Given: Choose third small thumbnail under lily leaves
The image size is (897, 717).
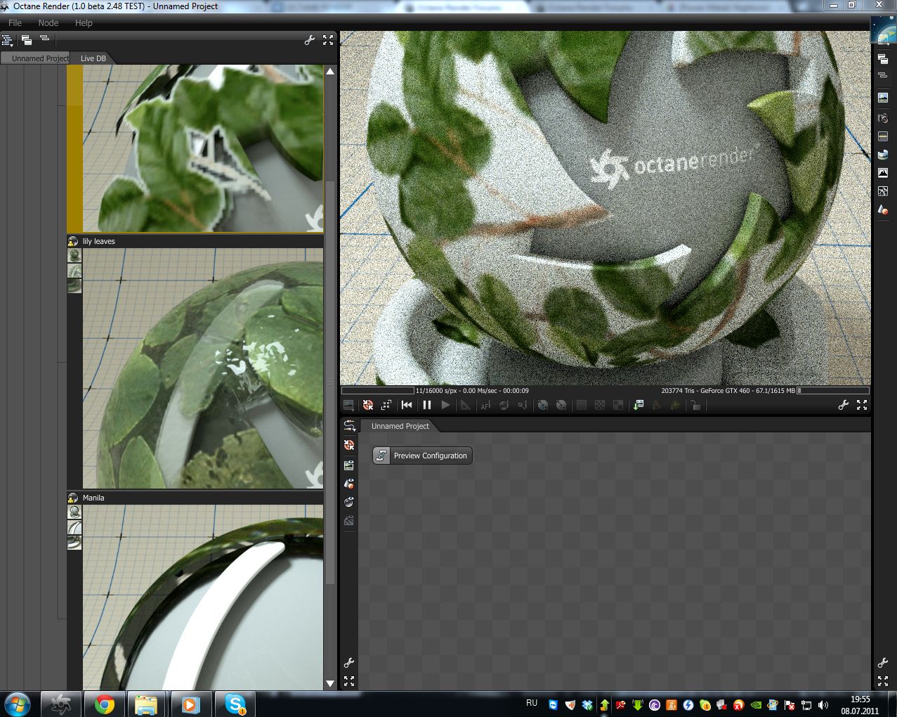Looking at the screenshot, I should (74, 286).
